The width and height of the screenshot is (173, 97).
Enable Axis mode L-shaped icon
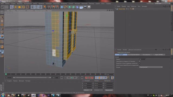coord(2,42)
